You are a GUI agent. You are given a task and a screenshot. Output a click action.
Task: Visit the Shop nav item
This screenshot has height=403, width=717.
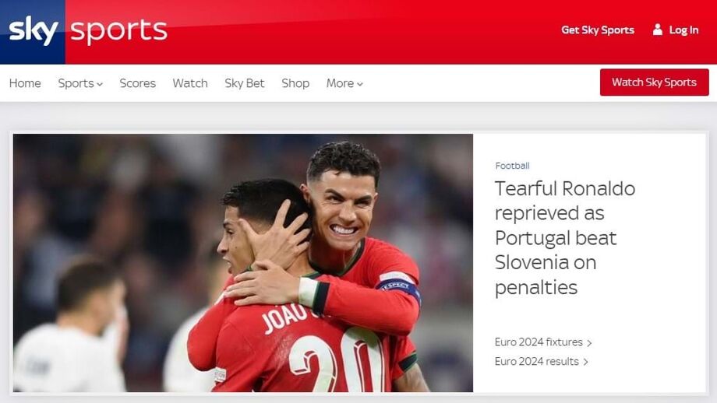tap(295, 83)
